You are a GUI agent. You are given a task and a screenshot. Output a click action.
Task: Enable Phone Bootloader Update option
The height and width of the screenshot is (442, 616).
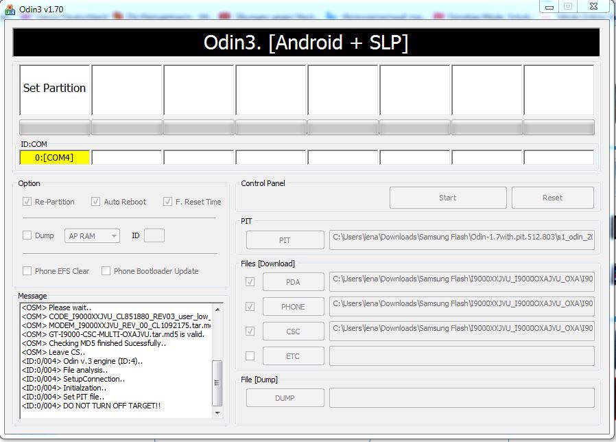click(106, 271)
